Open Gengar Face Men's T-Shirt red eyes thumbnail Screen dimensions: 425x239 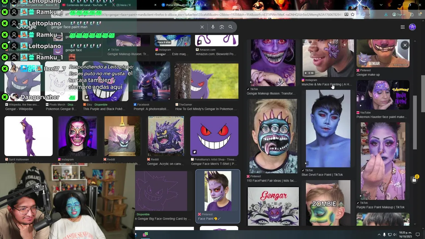[214, 136]
